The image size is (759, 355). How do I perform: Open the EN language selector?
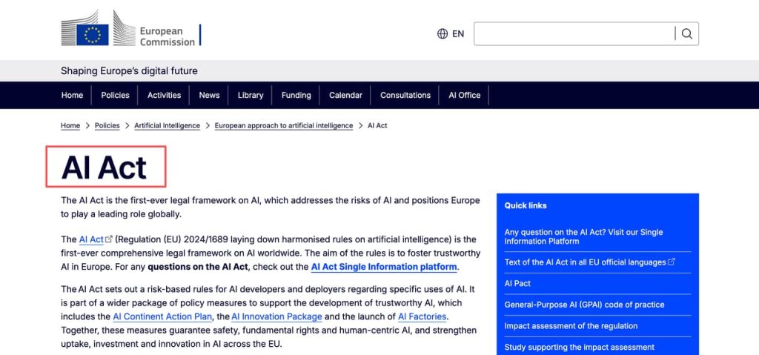[x=458, y=33]
